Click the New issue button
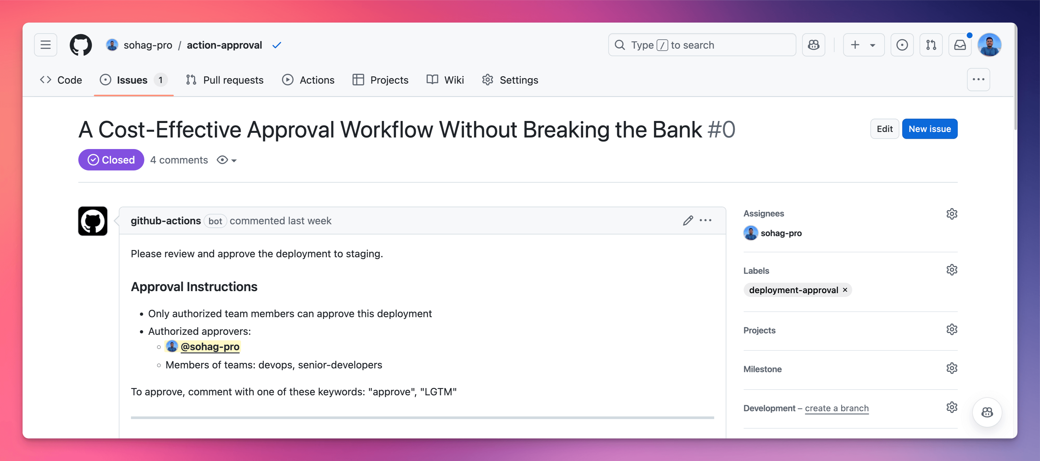Screen dimensions: 1040x461 [x=929, y=129]
